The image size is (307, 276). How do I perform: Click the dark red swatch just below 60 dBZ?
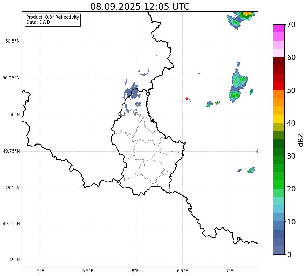pos(278,61)
